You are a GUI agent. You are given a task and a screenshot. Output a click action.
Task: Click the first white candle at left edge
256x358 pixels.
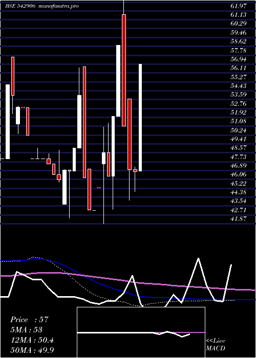point(8,122)
